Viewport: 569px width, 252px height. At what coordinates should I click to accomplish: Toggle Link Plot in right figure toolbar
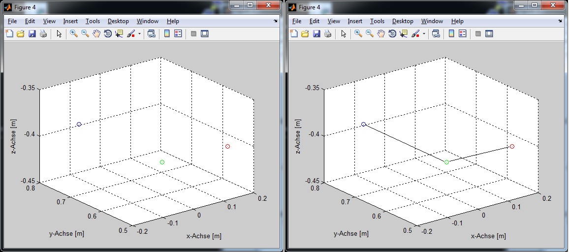436,34
